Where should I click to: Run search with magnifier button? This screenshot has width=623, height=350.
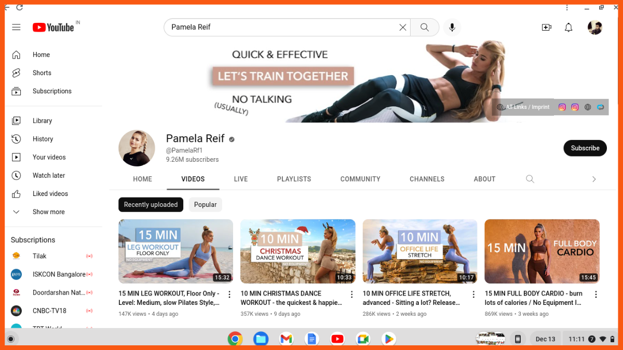click(x=425, y=27)
